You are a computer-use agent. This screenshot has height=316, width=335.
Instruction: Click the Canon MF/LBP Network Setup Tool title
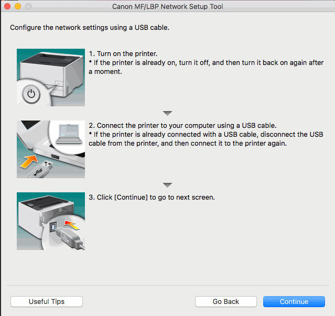167,7
